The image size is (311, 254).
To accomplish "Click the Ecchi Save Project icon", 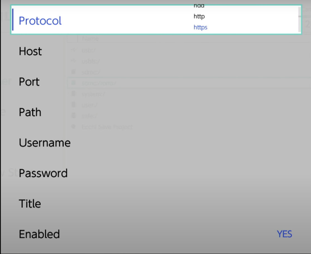I will click(x=73, y=127).
